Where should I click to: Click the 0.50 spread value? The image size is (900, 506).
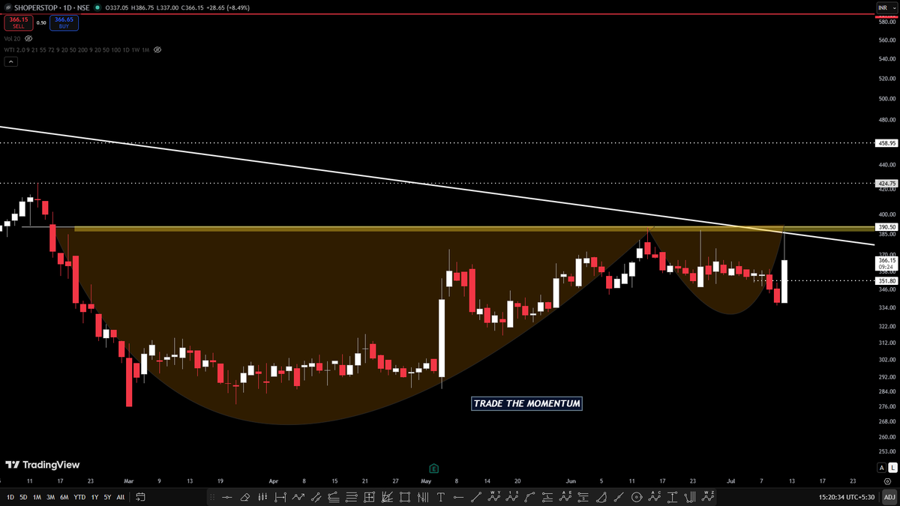tap(41, 22)
